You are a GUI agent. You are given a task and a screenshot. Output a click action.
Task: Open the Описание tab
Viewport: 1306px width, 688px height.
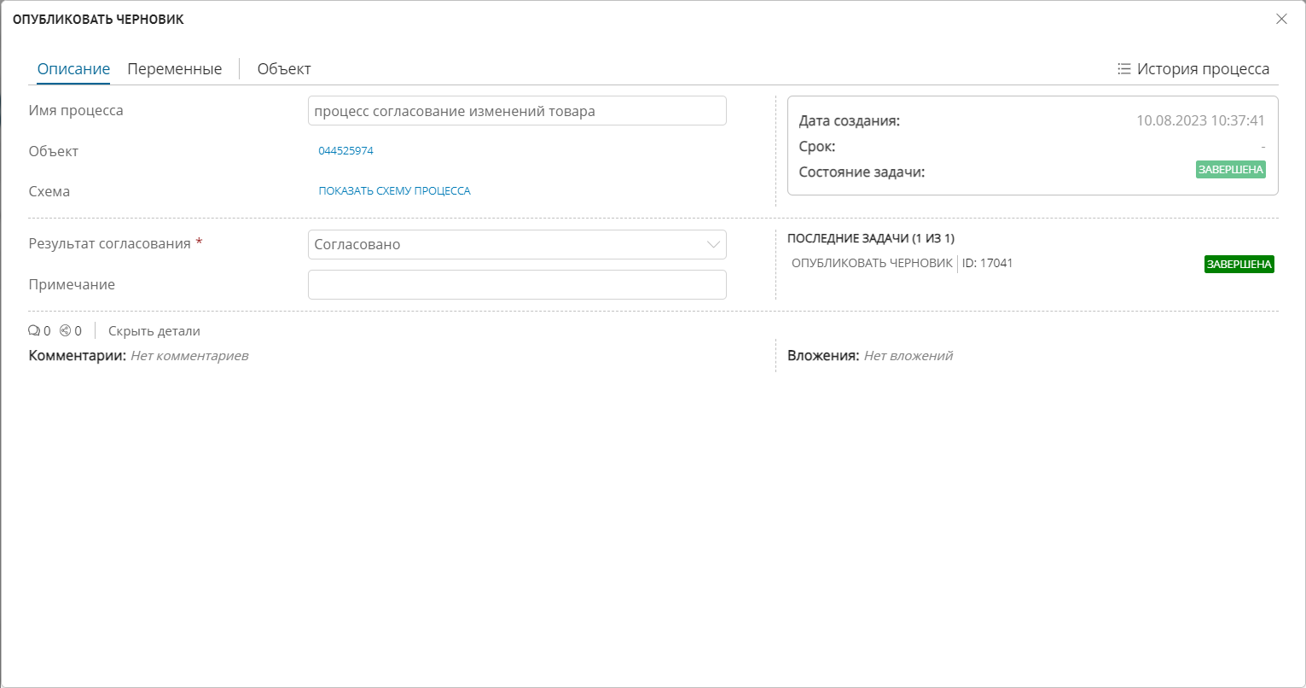(x=73, y=69)
